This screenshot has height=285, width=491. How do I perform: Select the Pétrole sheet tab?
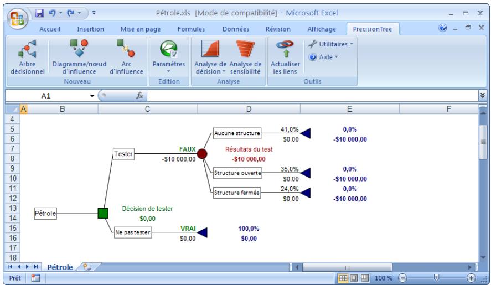(x=60, y=267)
